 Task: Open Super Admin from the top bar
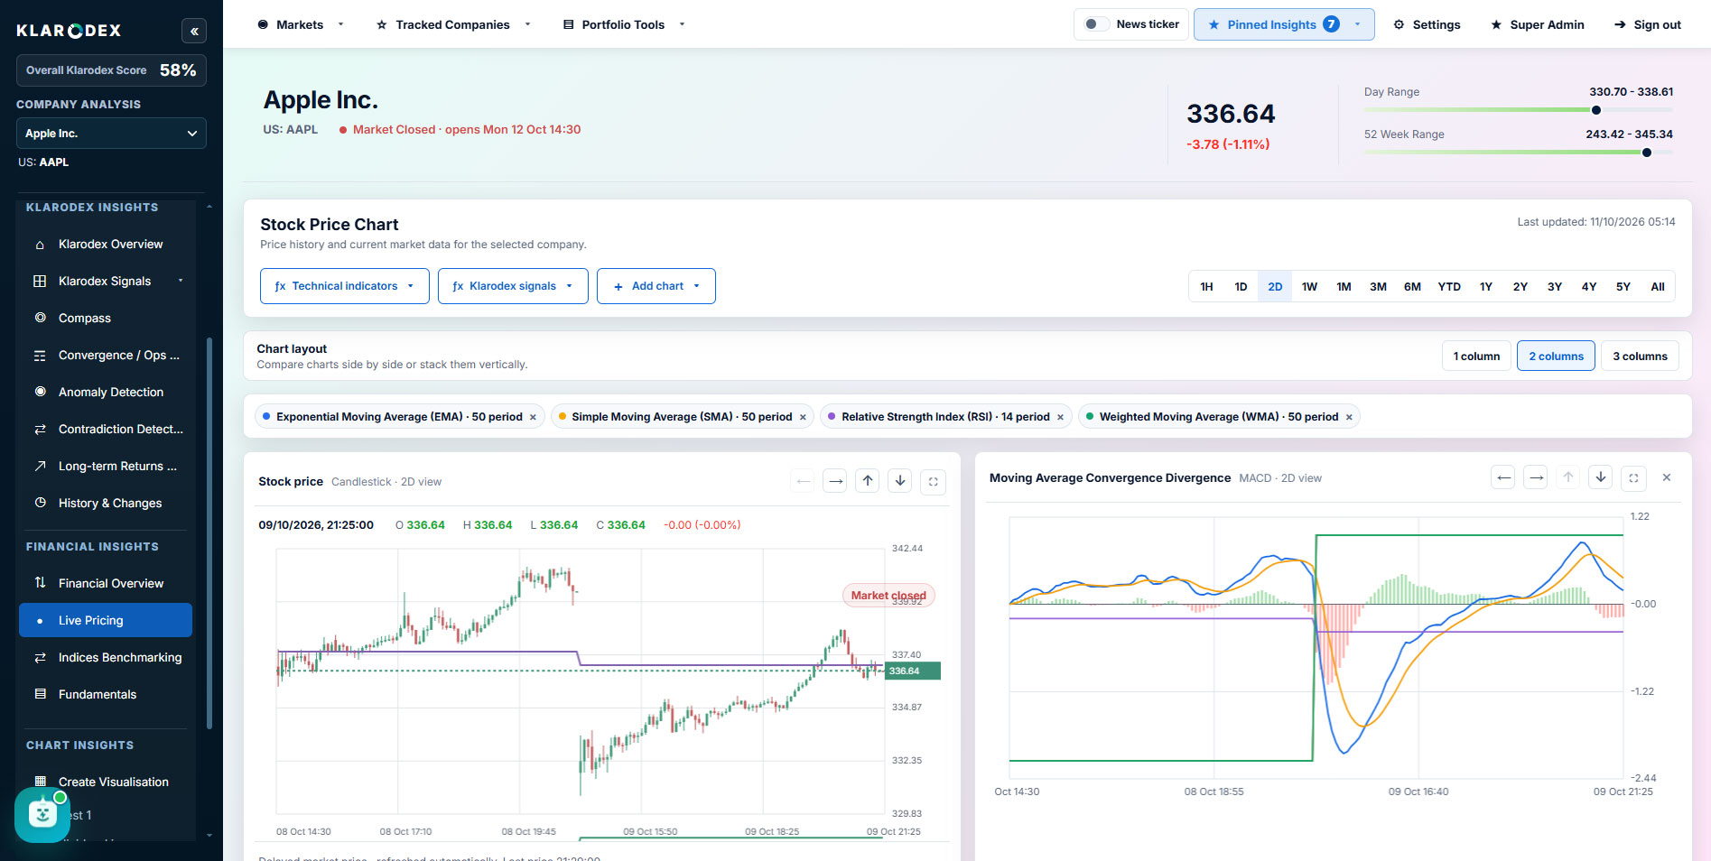(1537, 24)
